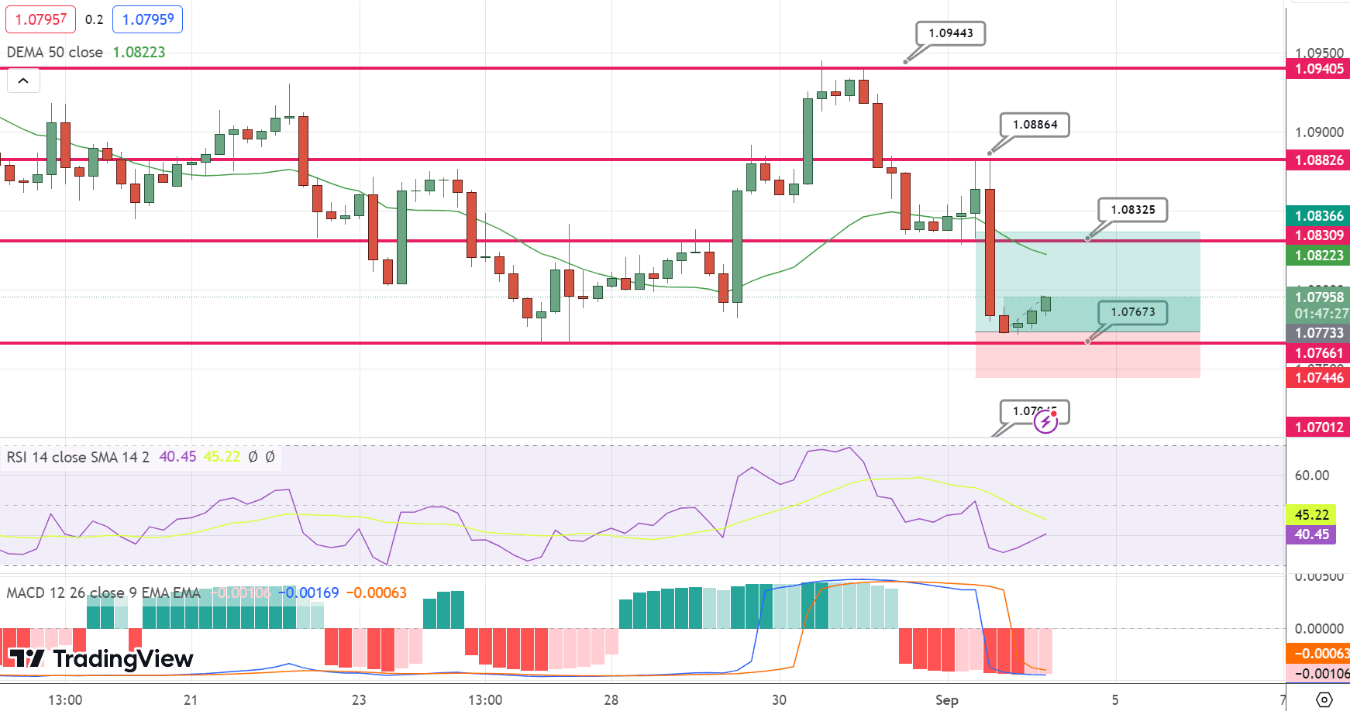This screenshot has height=711, width=1350.
Task: Click the MACD 12 26 close legend
Action: (x=103, y=592)
